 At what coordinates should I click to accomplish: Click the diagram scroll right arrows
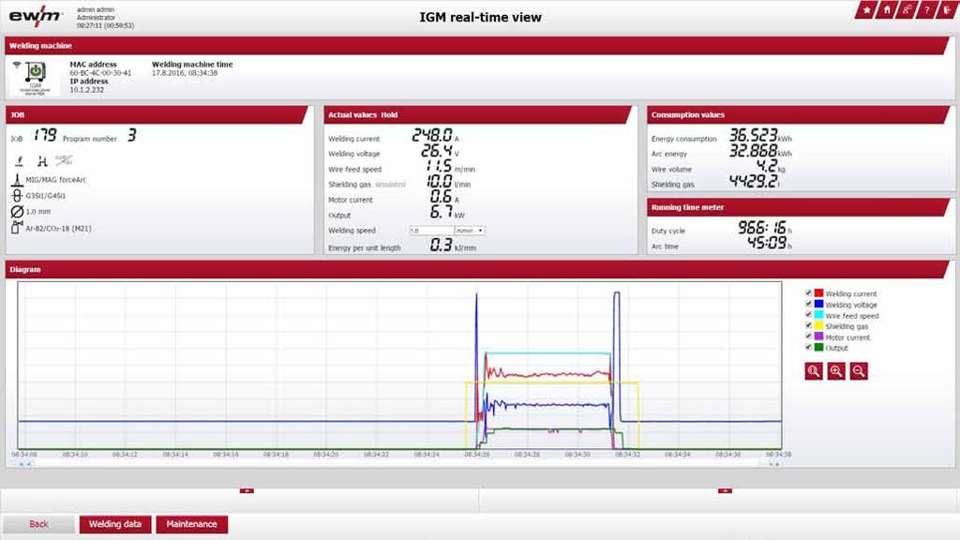(x=774, y=464)
